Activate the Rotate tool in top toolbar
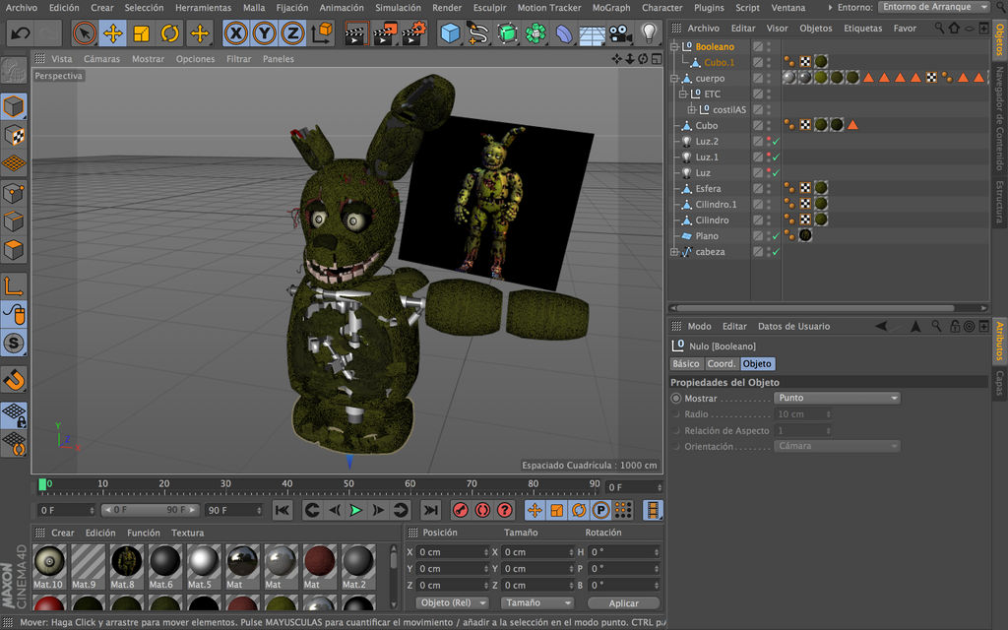The height and width of the screenshot is (630, 1008). coord(169,33)
